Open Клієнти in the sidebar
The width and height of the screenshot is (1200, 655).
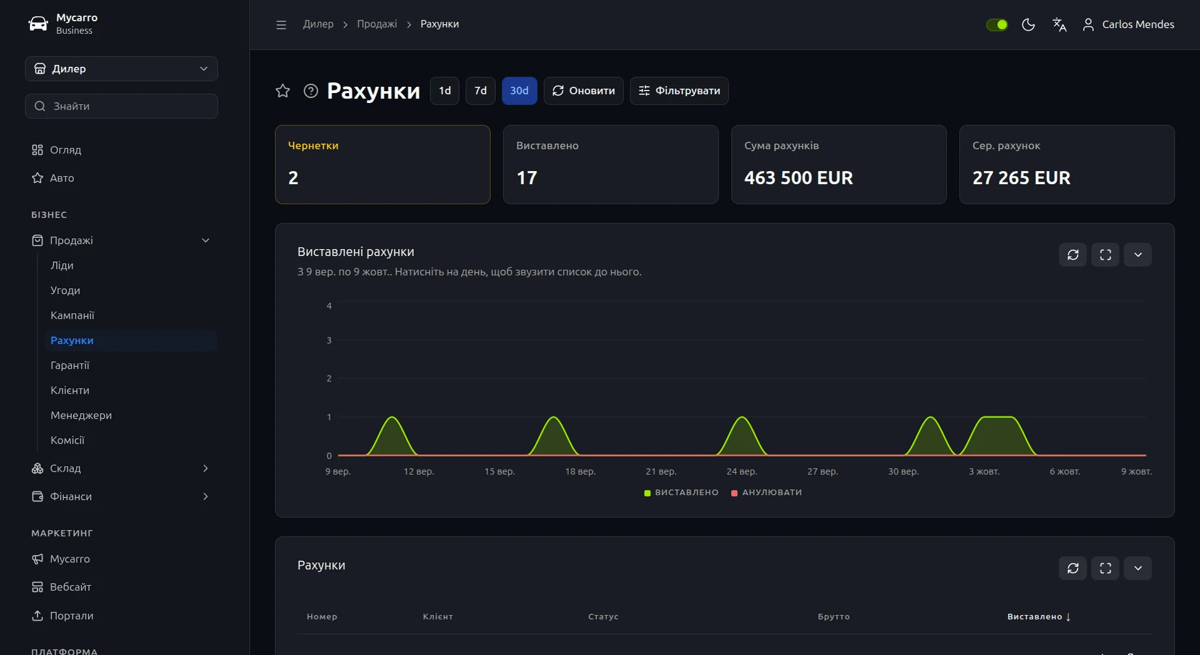[x=70, y=390]
